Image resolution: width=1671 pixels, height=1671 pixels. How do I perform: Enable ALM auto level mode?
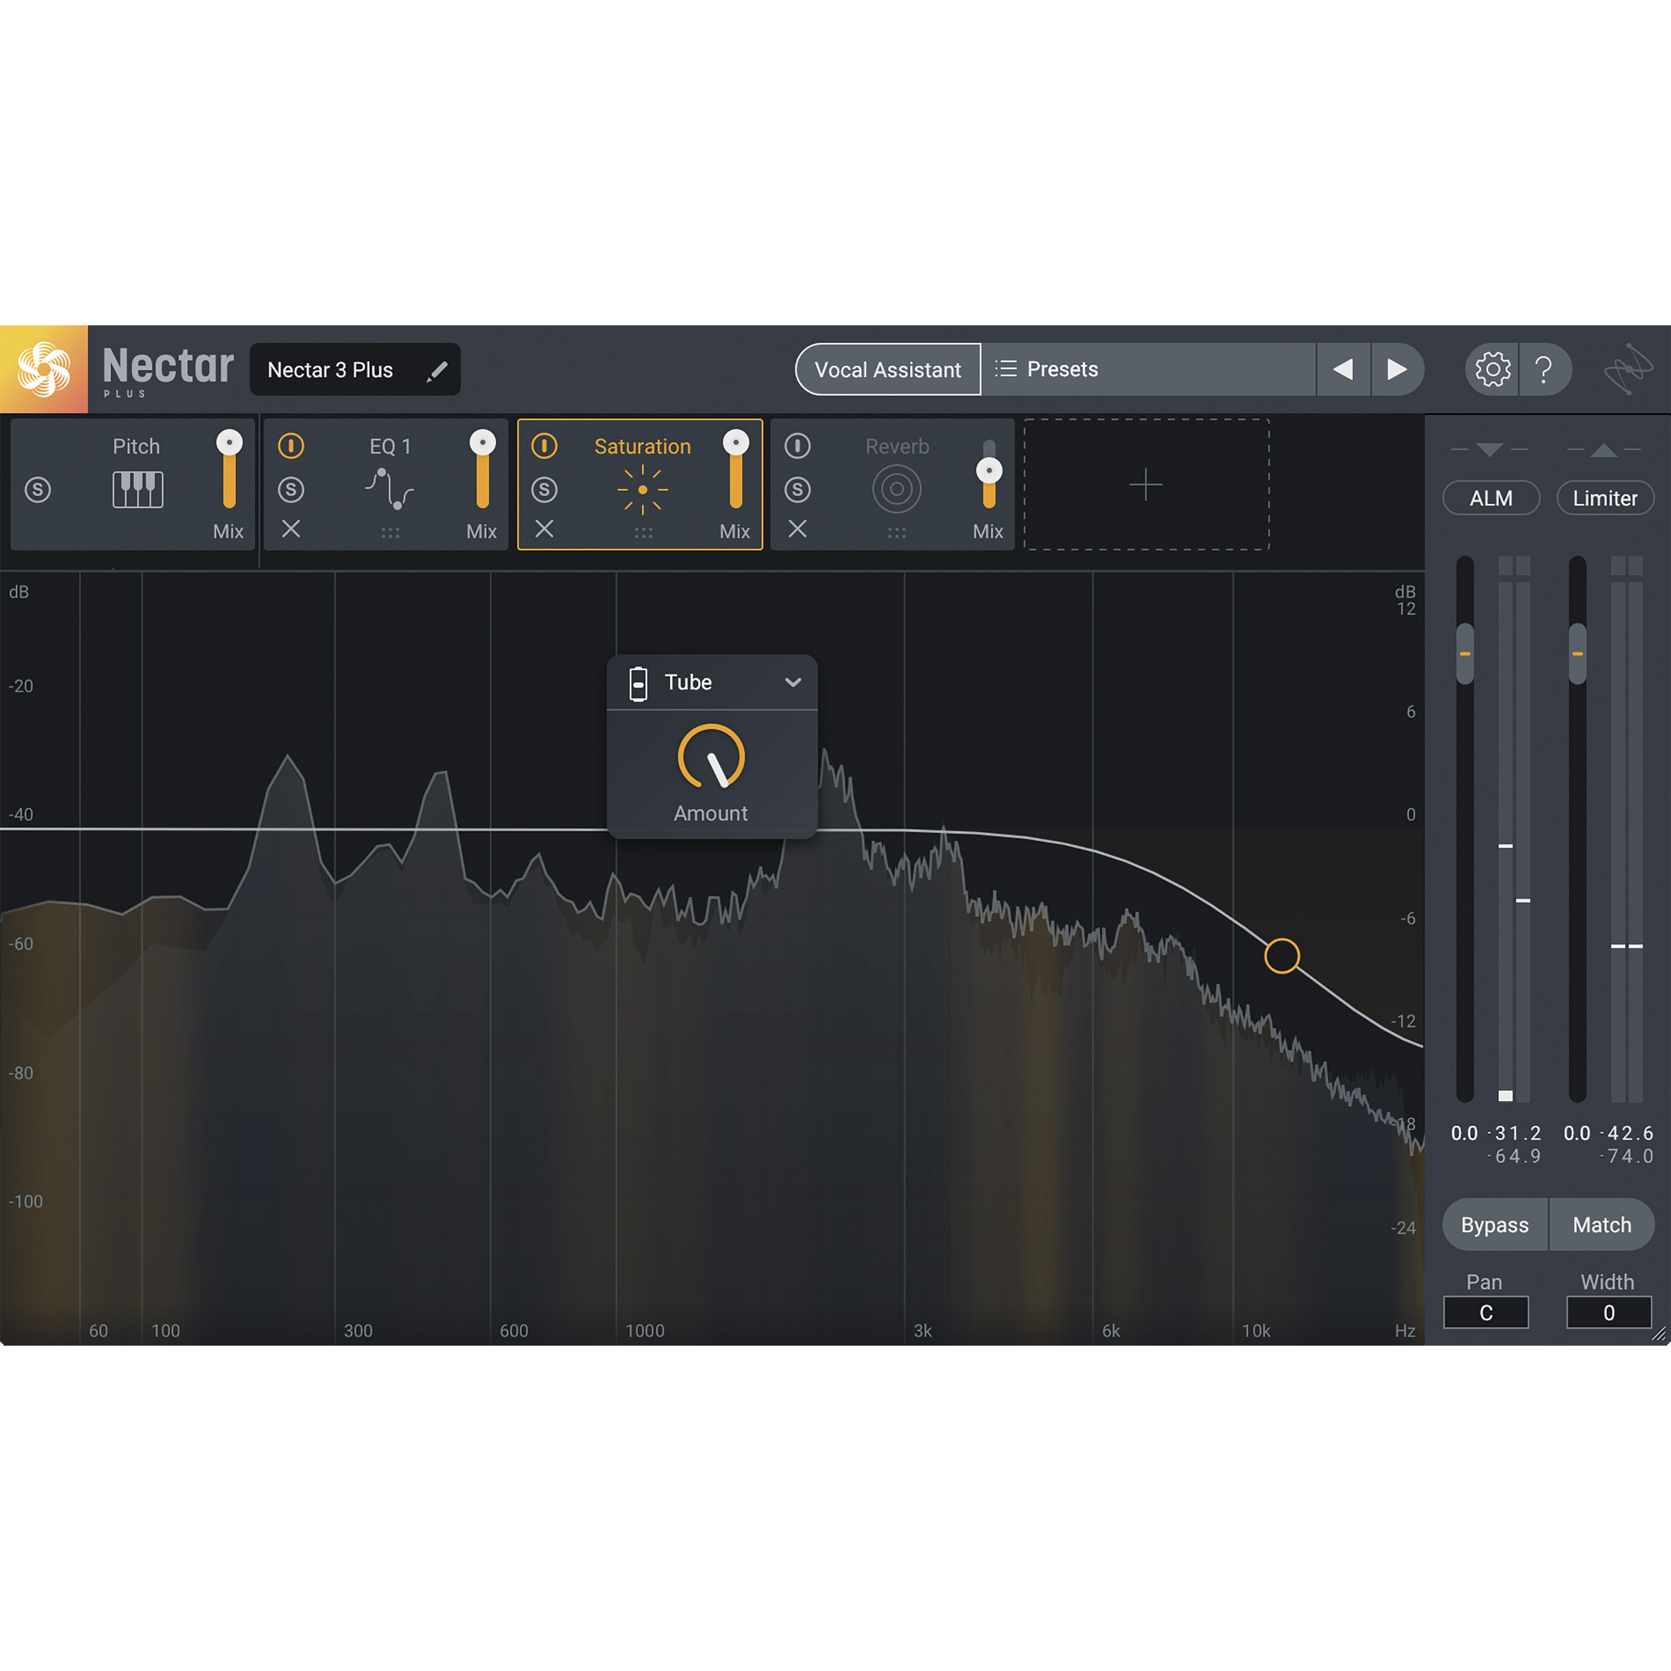1491,498
